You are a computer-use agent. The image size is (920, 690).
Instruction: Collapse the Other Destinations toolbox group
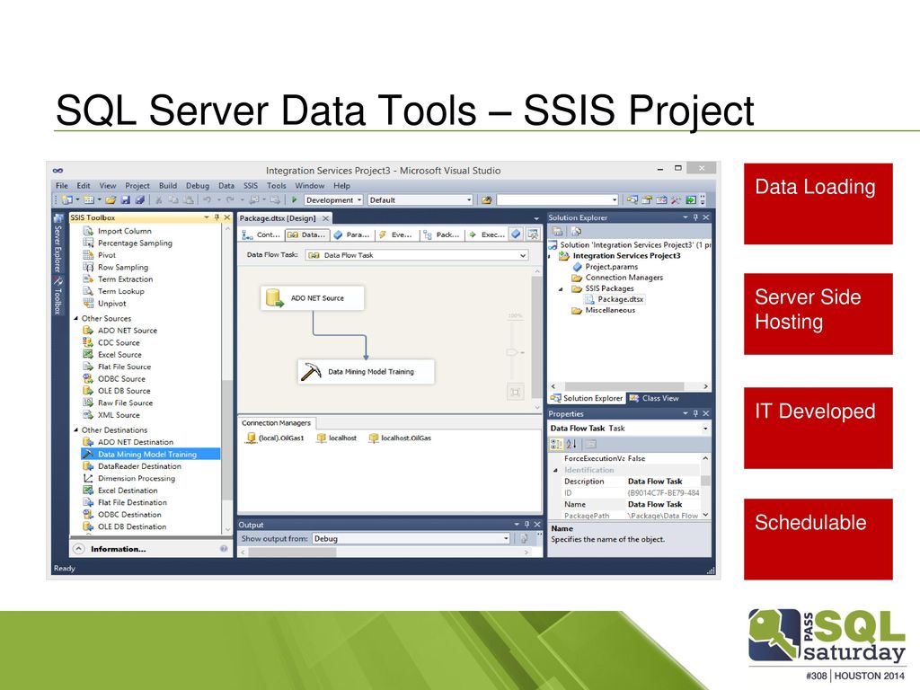[x=75, y=430]
